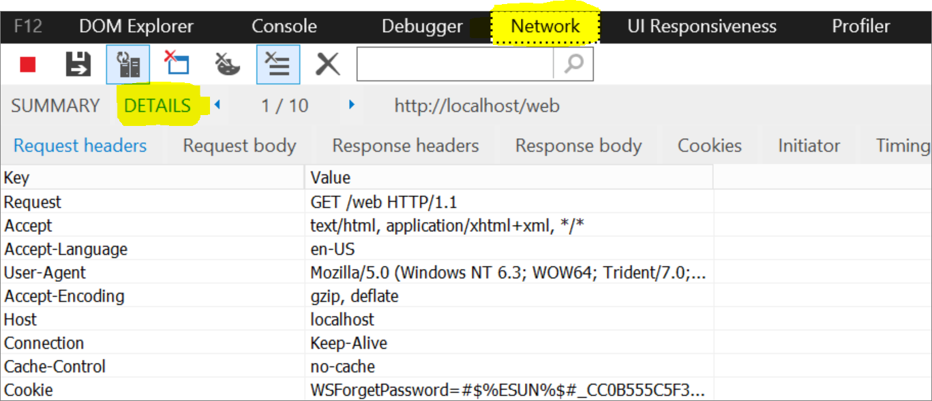The width and height of the screenshot is (932, 401).
Task: Select the Cookie header row
Action: click(x=357, y=390)
